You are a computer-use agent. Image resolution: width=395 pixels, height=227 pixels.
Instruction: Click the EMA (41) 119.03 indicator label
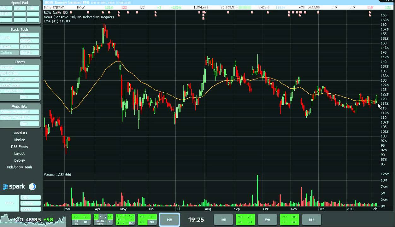57,21
